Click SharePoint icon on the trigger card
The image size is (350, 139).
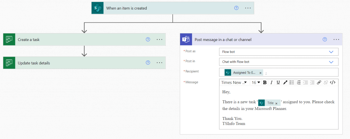pyautogui.click(x=97, y=8)
